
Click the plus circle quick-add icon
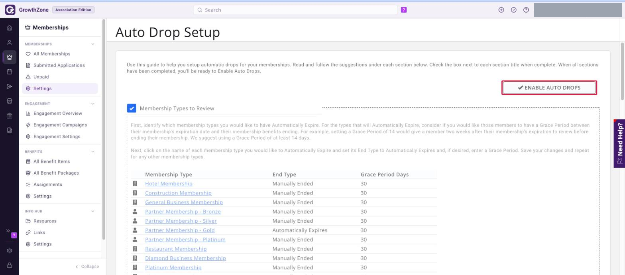pyautogui.click(x=501, y=10)
